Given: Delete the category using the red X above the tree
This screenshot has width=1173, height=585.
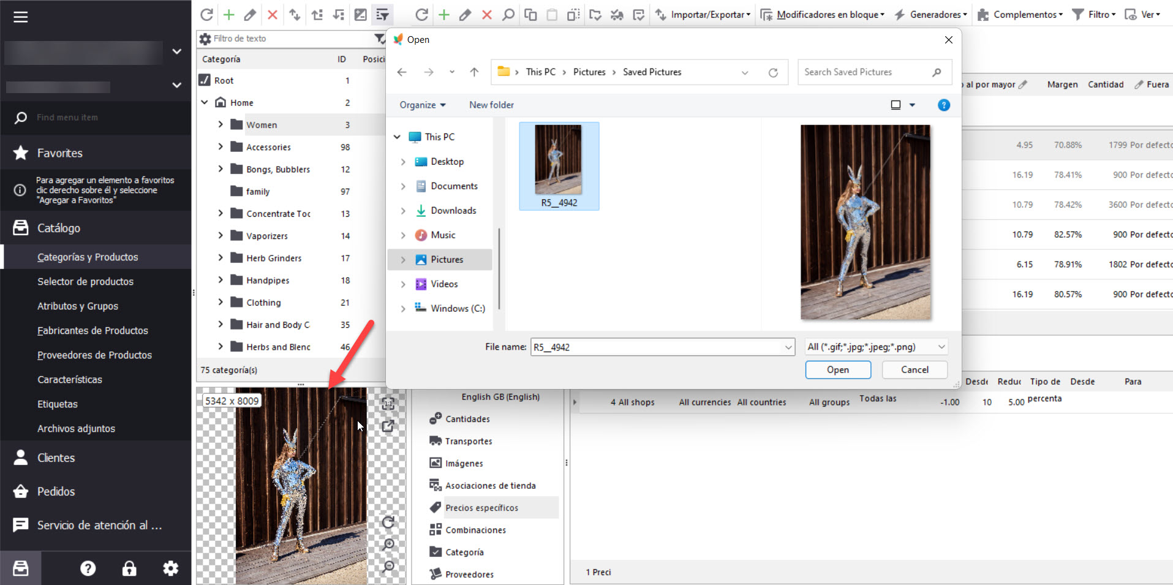Looking at the screenshot, I should point(273,15).
